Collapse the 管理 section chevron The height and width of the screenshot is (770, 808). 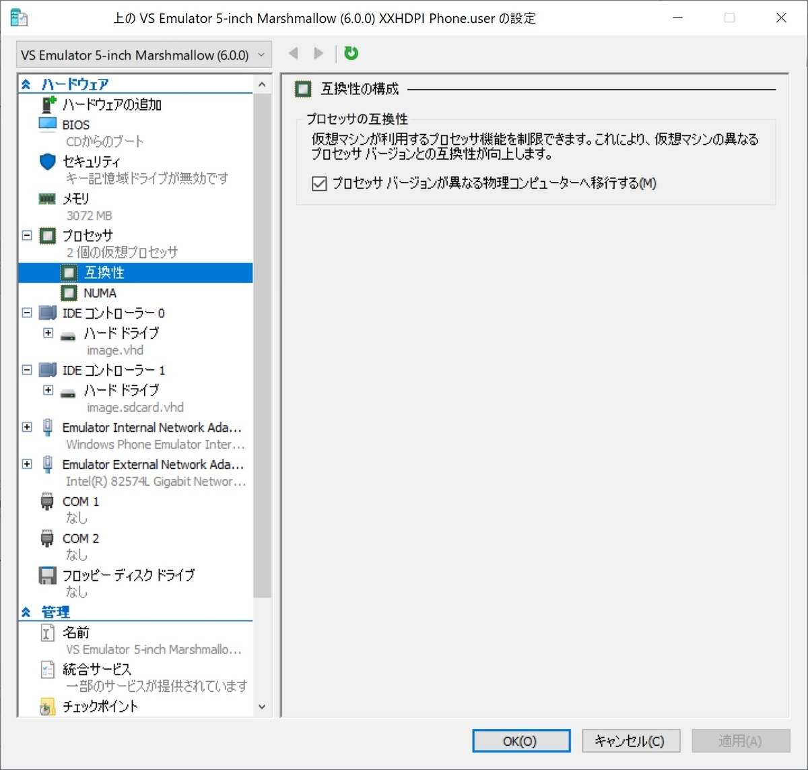tap(26, 612)
